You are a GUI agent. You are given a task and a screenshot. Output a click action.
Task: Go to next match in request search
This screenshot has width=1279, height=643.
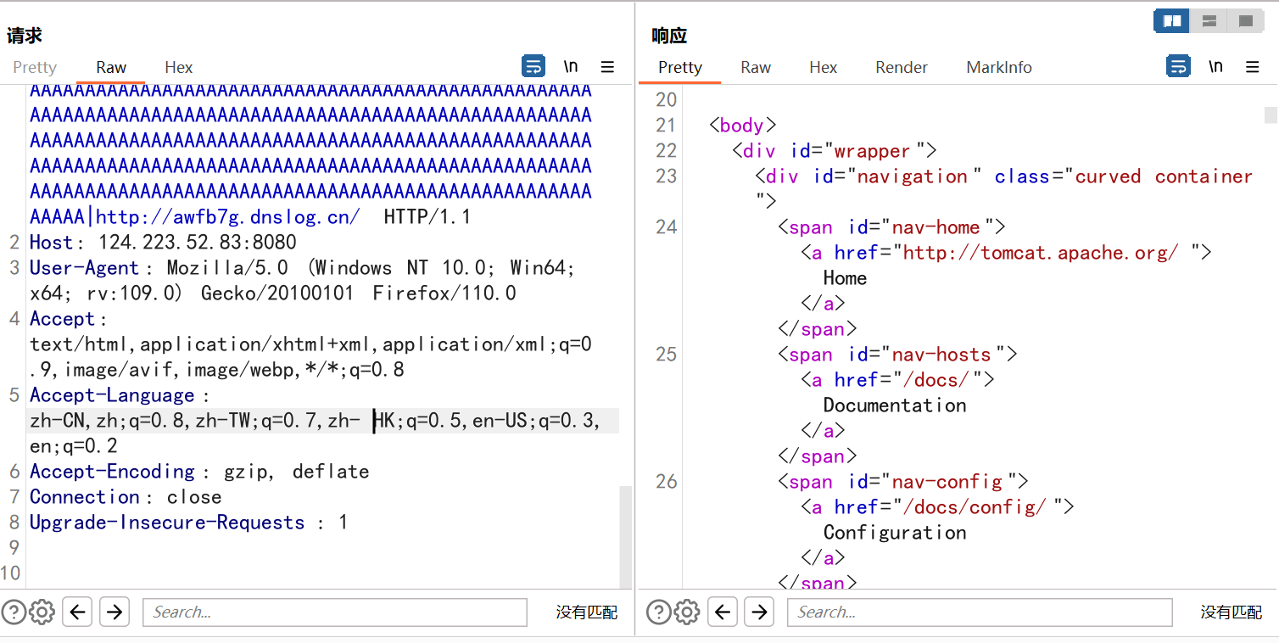114,612
